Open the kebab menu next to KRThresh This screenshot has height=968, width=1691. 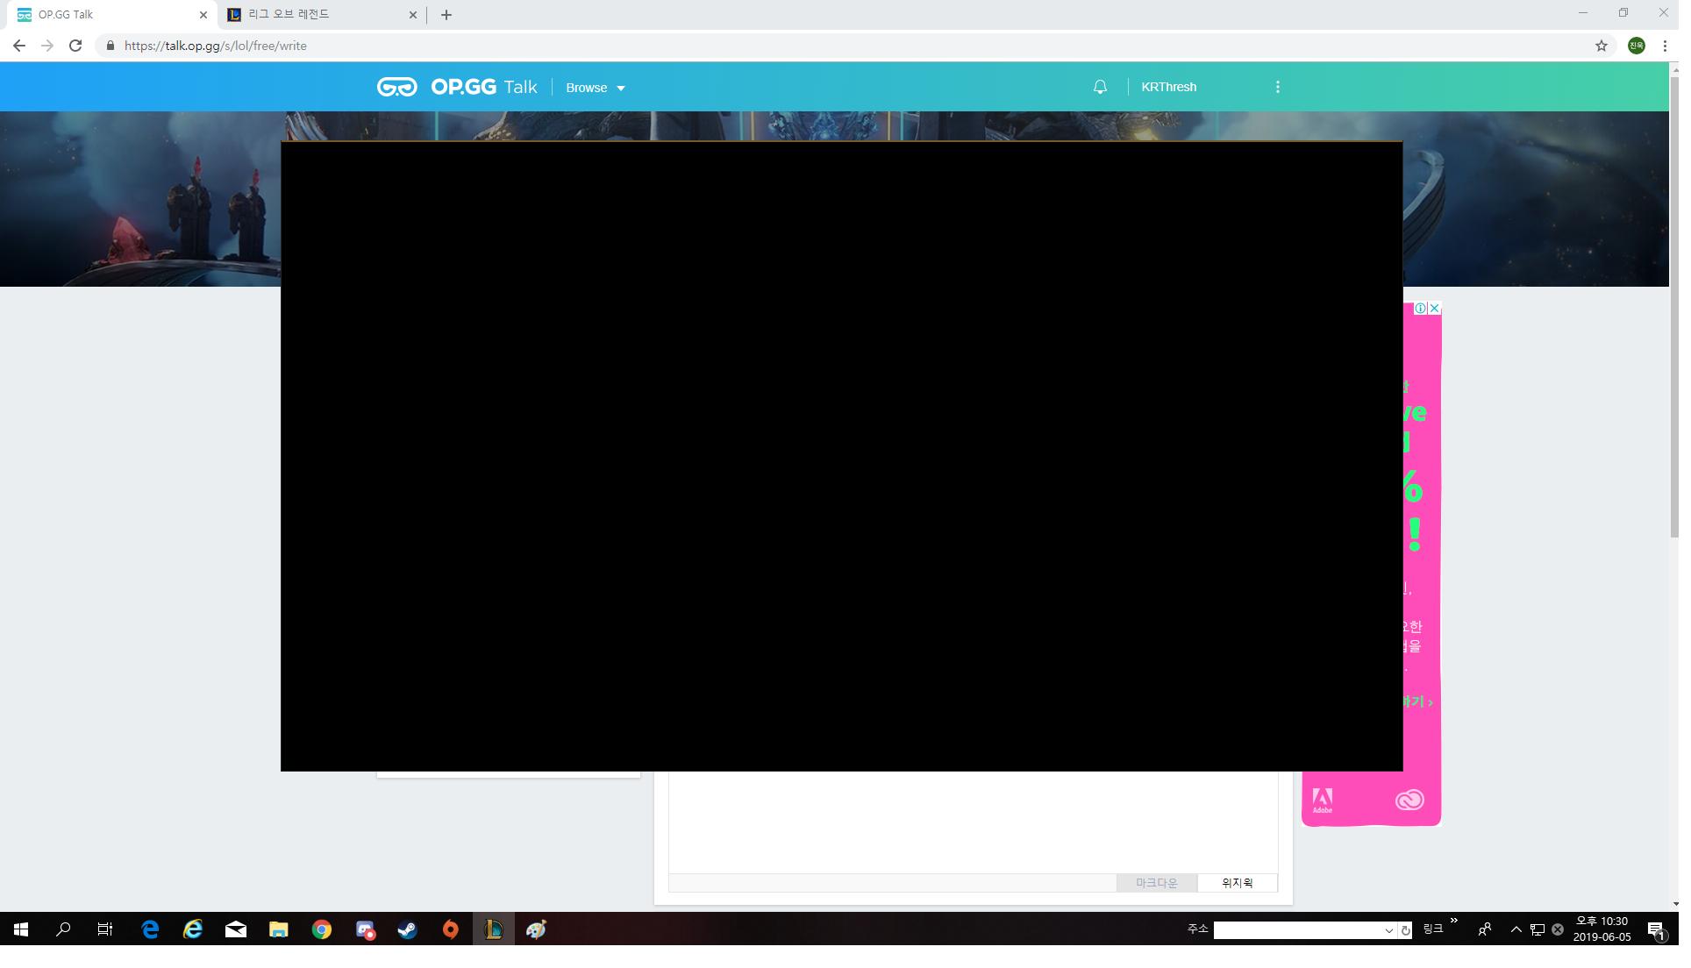tap(1277, 87)
